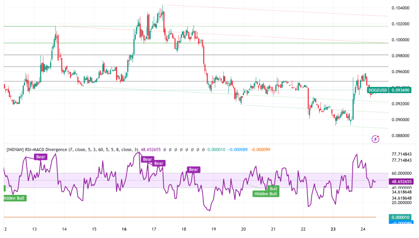Image resolution: width=419 pixels, height=238 pixels.
Task: Select date 16 on the time axis
Action: [x=124, y=229]
